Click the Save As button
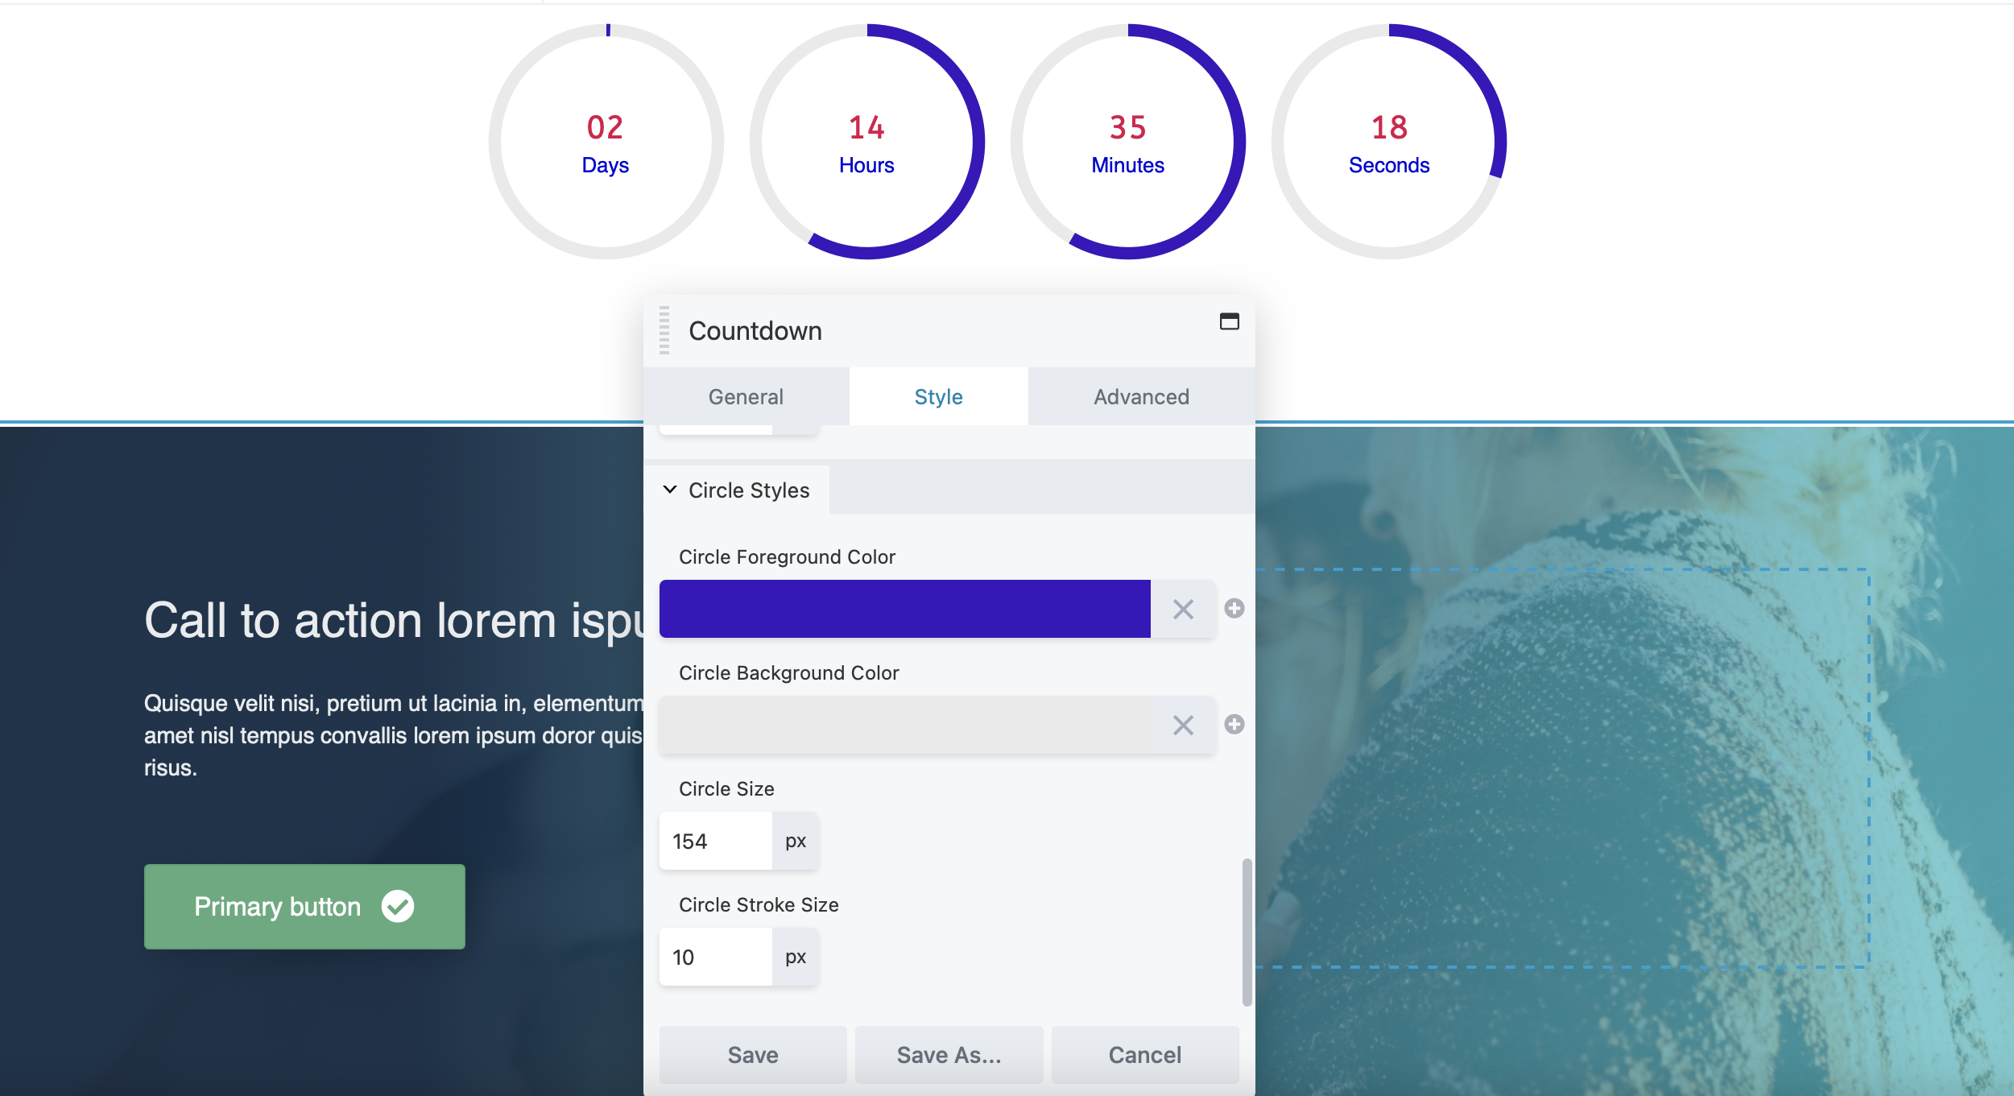The width and height of the screenshot is (2014, 1096). pos(949,1056)
